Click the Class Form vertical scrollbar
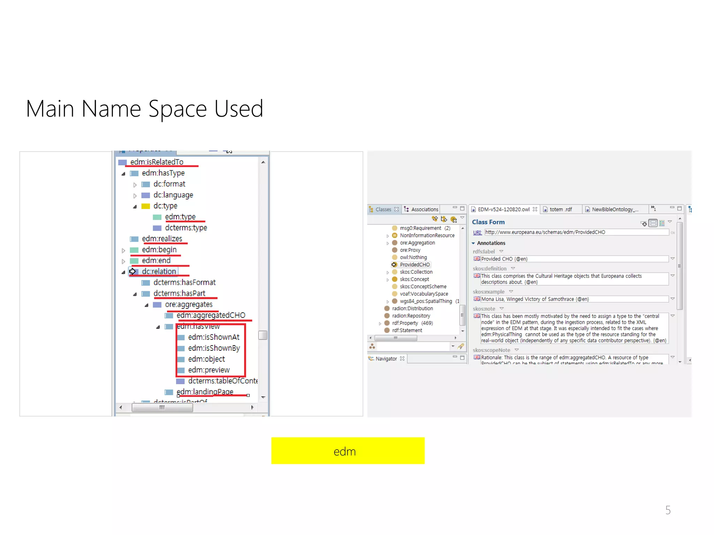714x535 pixels. click(x=680, y=265)
